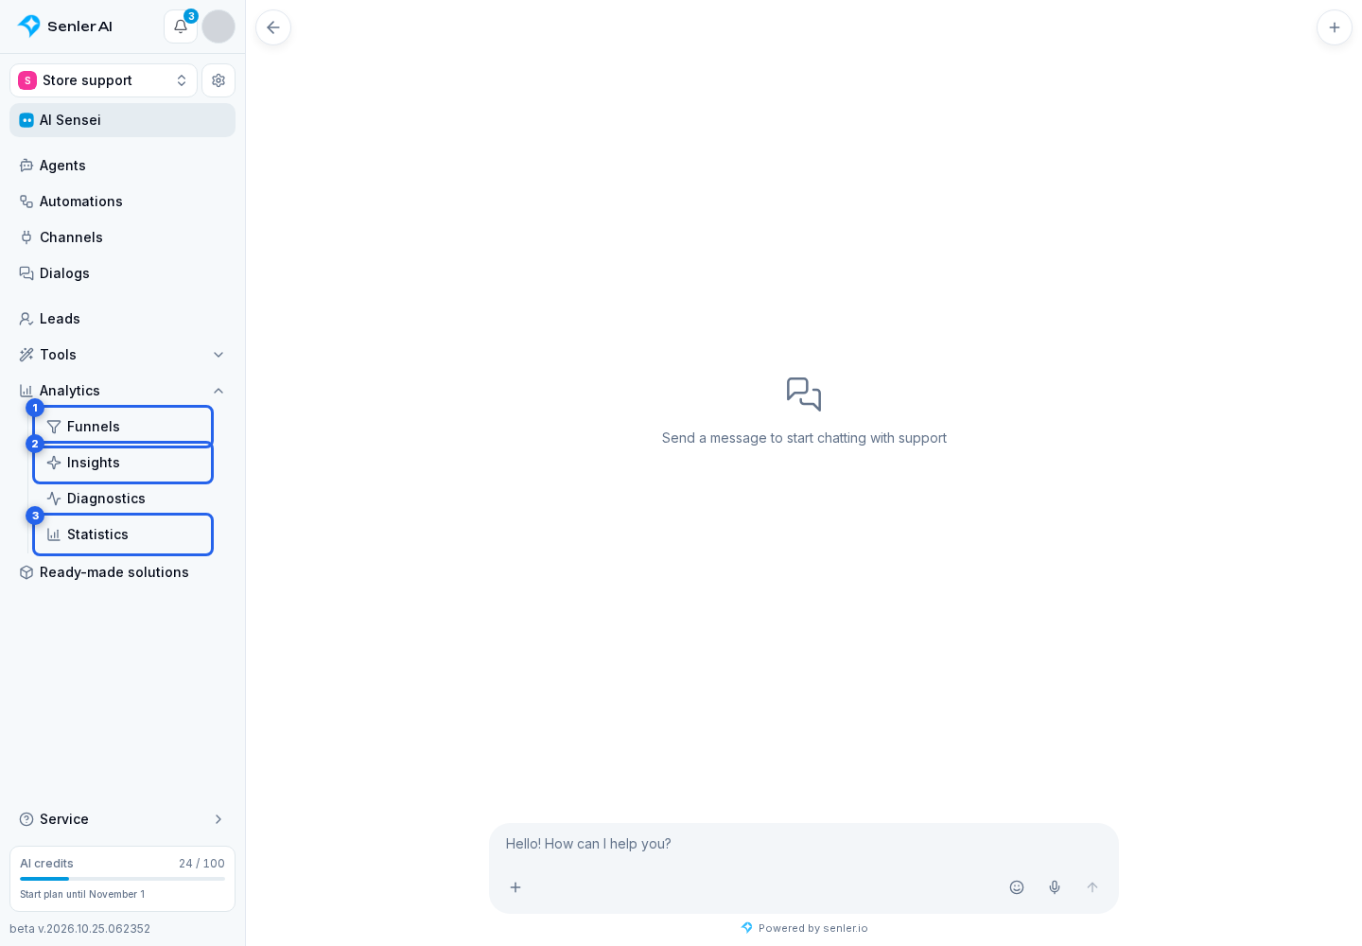Screen dimensions: 1362x946
Task: Start a new chat with plus button
Action: 1335,27
